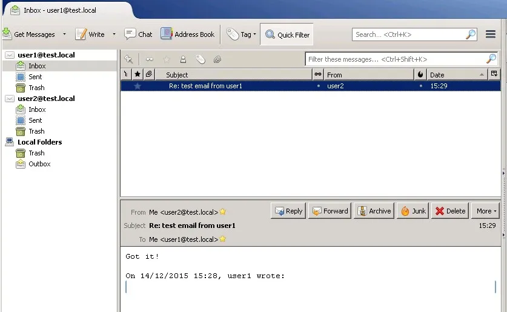The image size is (507, 312).
Task: Click the thread column header icon
Action: click(126, 74)
